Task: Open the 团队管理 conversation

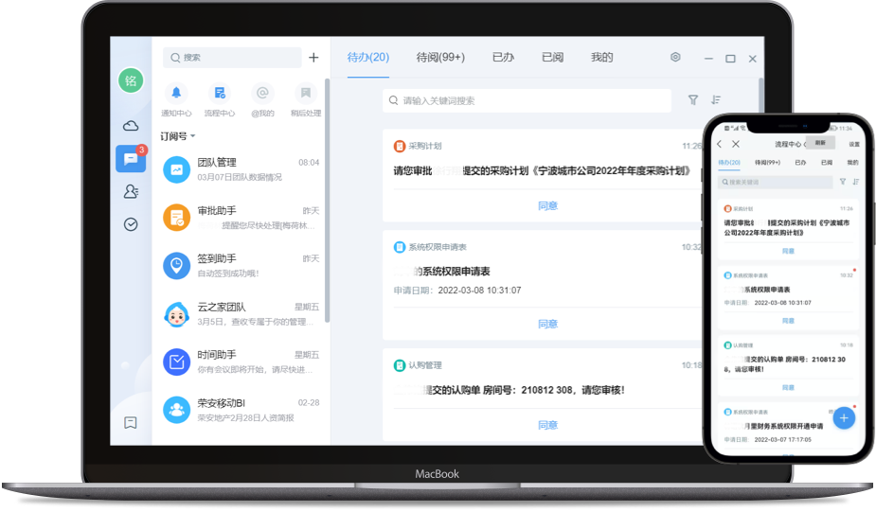Action: tap(241, 169)
